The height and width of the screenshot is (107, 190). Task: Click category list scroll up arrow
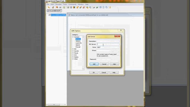83,37
